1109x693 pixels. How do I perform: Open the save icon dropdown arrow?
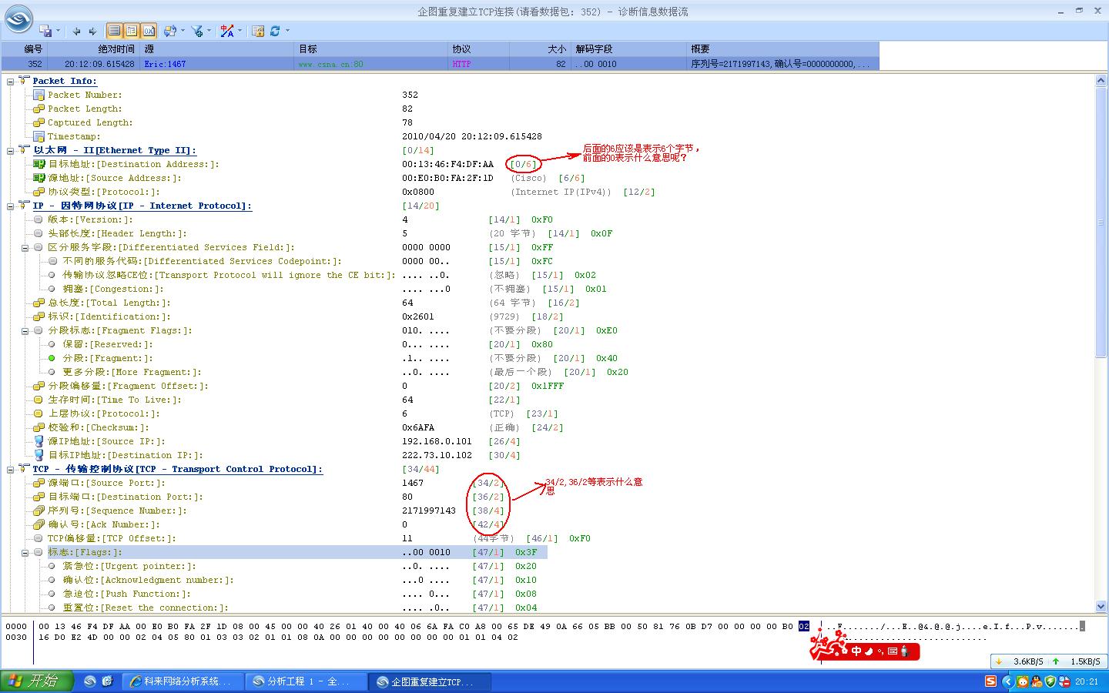pyautogui.click(x=59, y=31)
